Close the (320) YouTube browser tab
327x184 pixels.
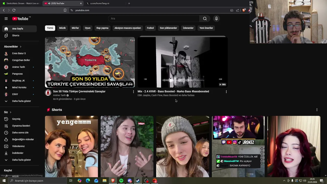pos(81,3)
